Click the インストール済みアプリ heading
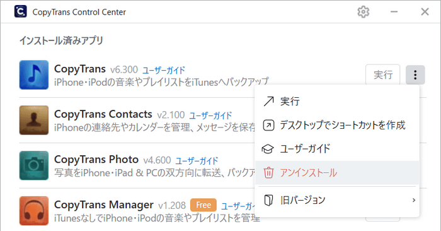The height and width of the screenshot is (231, 441). (61, 40)
